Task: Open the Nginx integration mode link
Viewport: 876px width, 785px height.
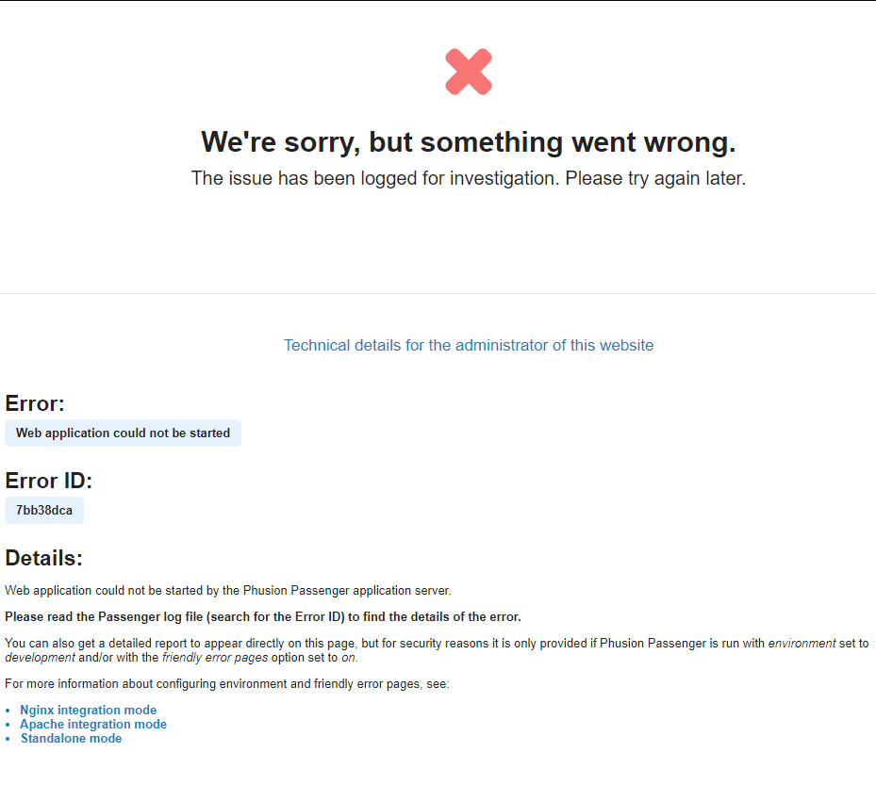Action: [x=88, y=711]
